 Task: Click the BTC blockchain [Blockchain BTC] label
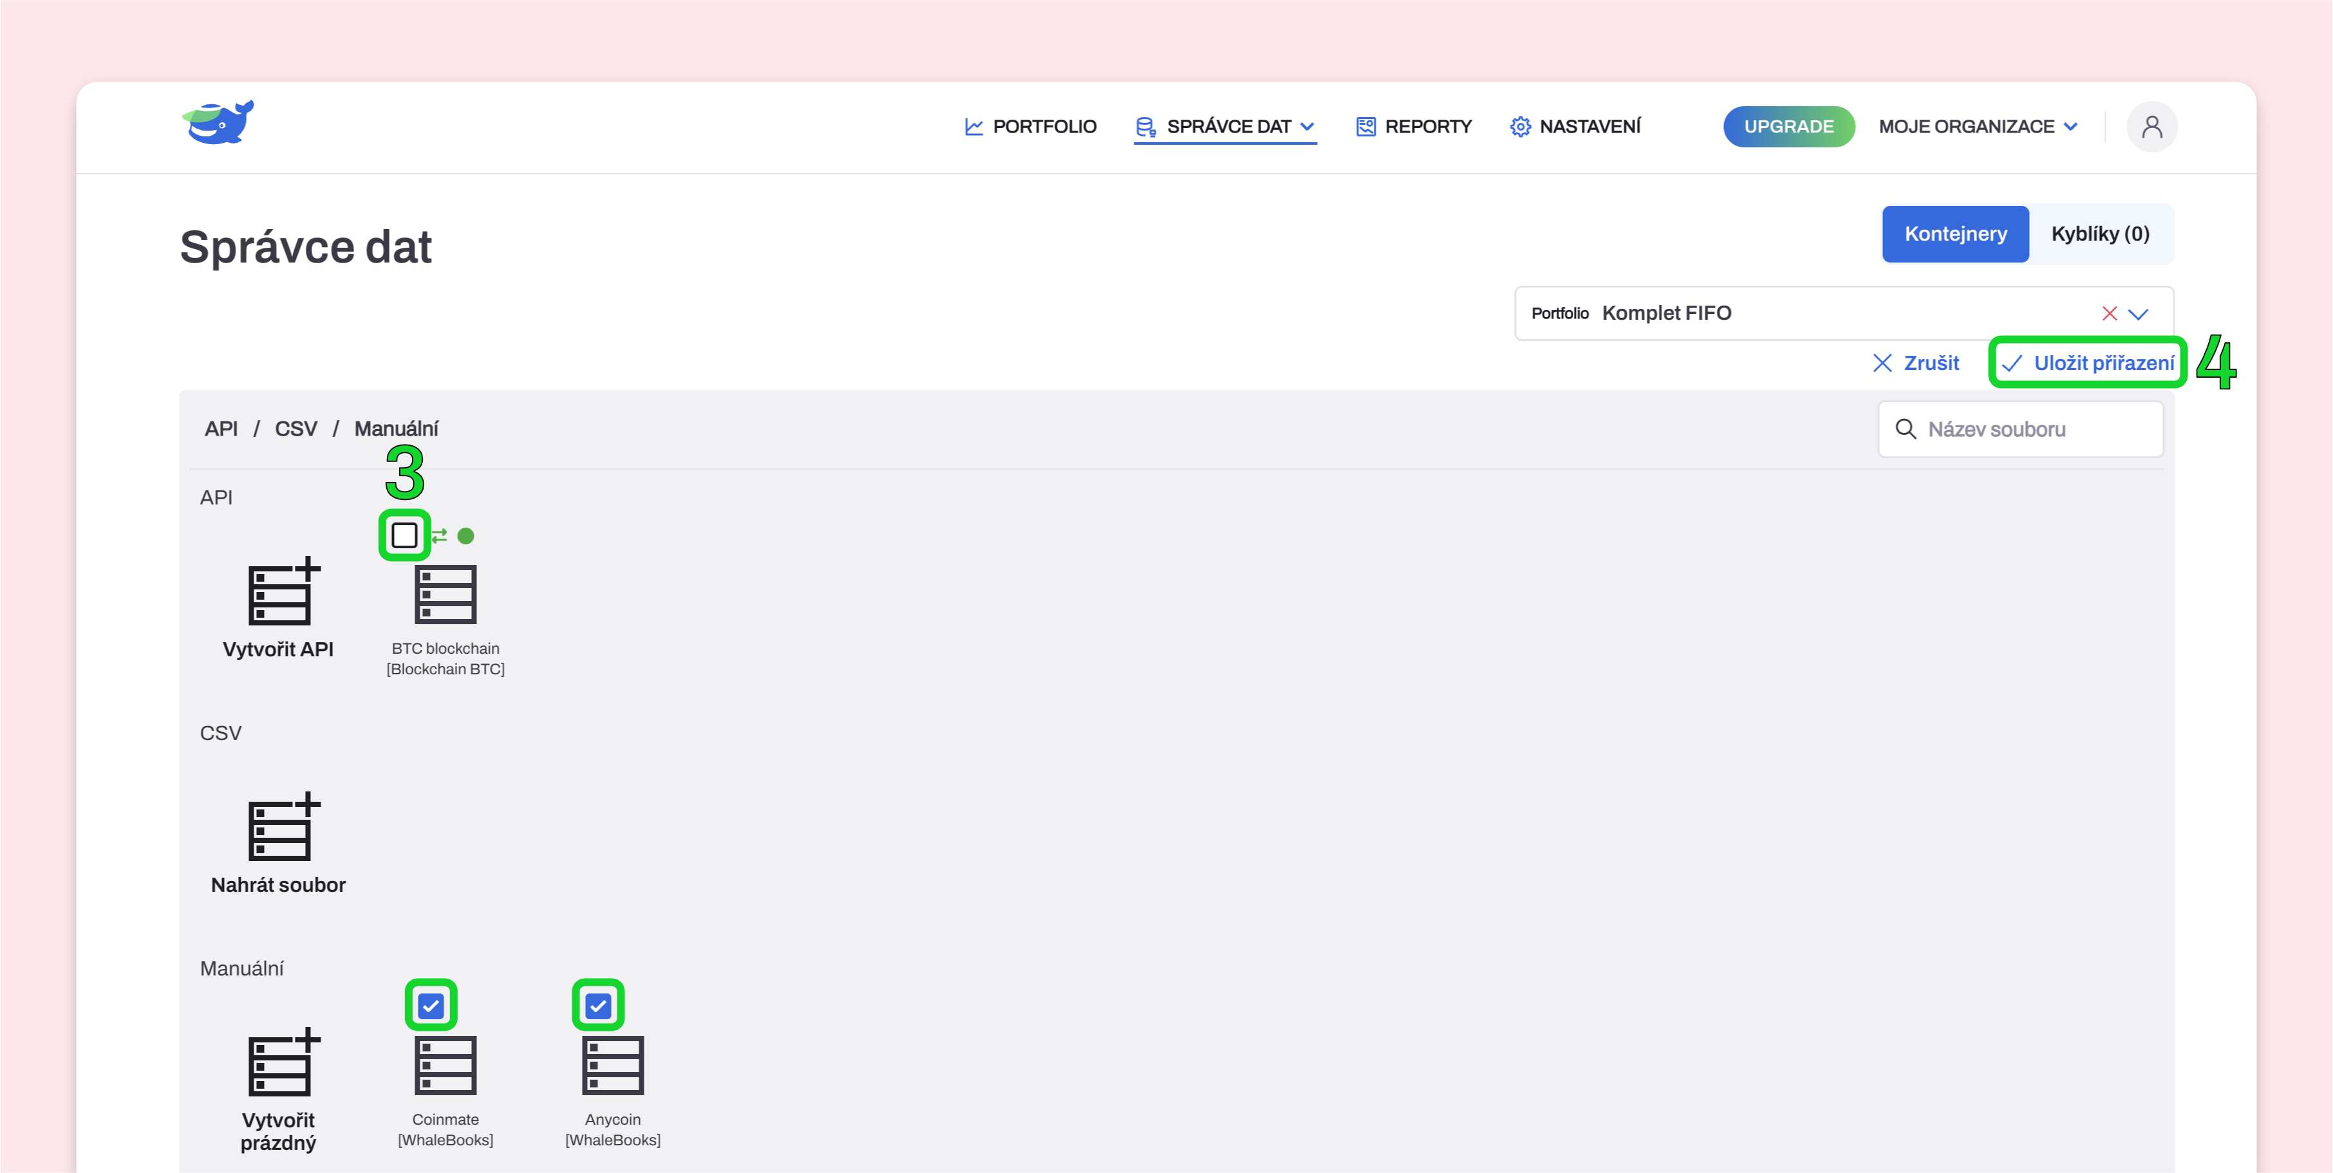[x=445, y=659]
